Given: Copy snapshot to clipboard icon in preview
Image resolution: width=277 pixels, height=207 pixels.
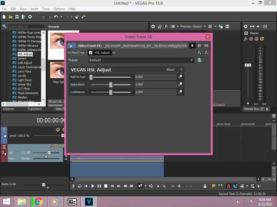Looking at the screenshot, I should (x=221, y=26).
